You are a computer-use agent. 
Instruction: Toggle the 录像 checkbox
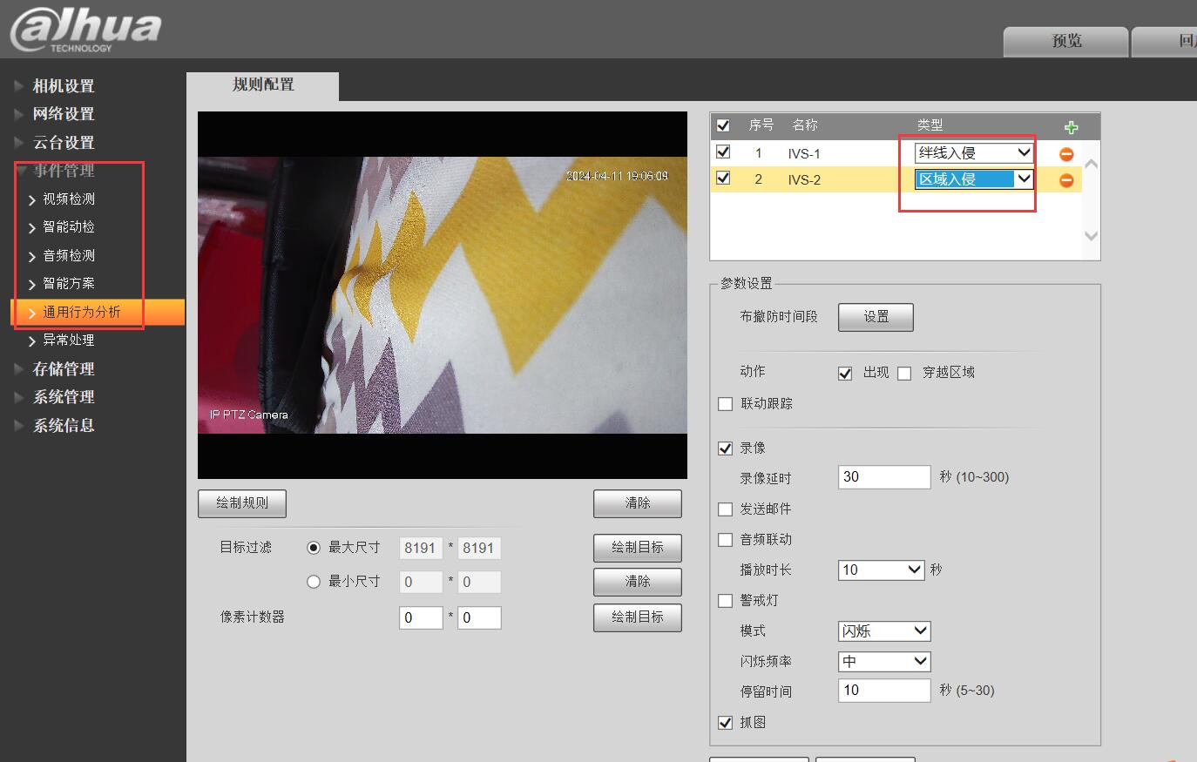click(725, 448)
